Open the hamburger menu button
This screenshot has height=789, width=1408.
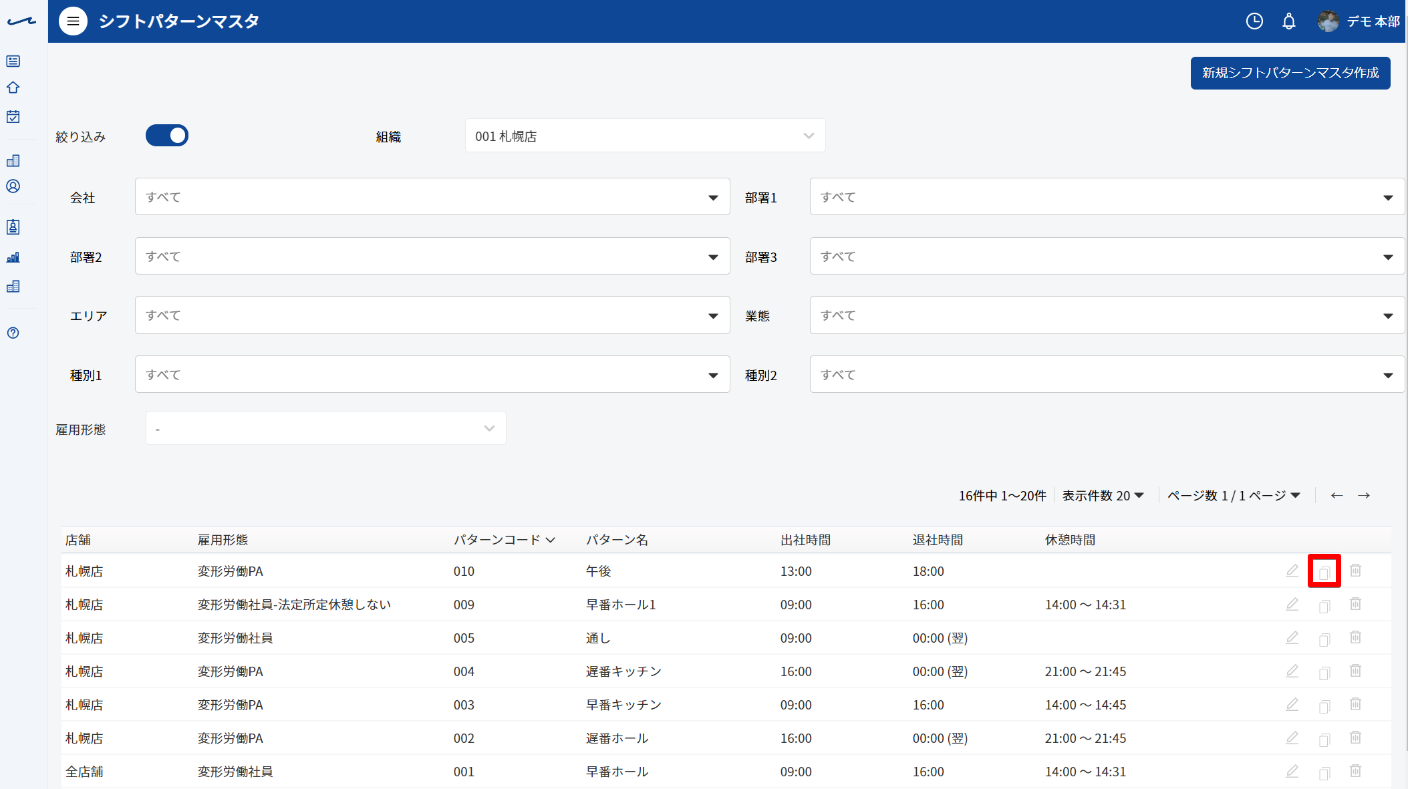coord(73,21)
